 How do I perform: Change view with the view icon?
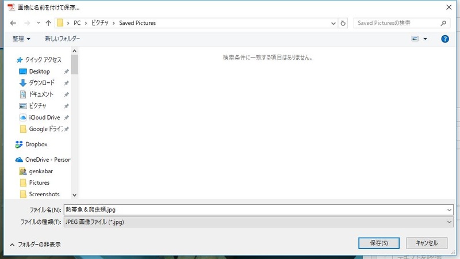click(x=415, y=39)
